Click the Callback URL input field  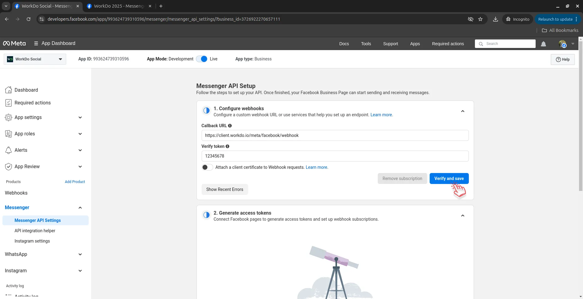(x=335, y=135)
